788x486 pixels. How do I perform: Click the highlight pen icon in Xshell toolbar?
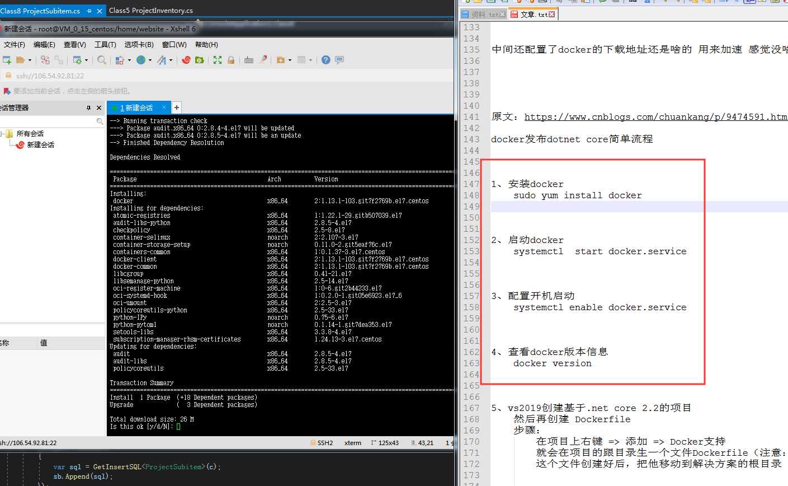coord(263,60)
